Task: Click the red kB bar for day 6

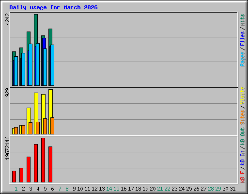Action: point(50,164)
